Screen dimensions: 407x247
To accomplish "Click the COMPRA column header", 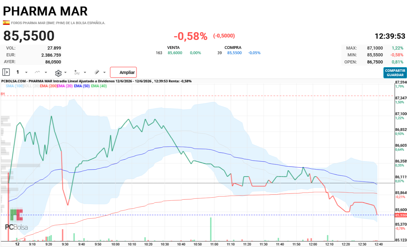I will pyautogui.click(x=233, y=48).
